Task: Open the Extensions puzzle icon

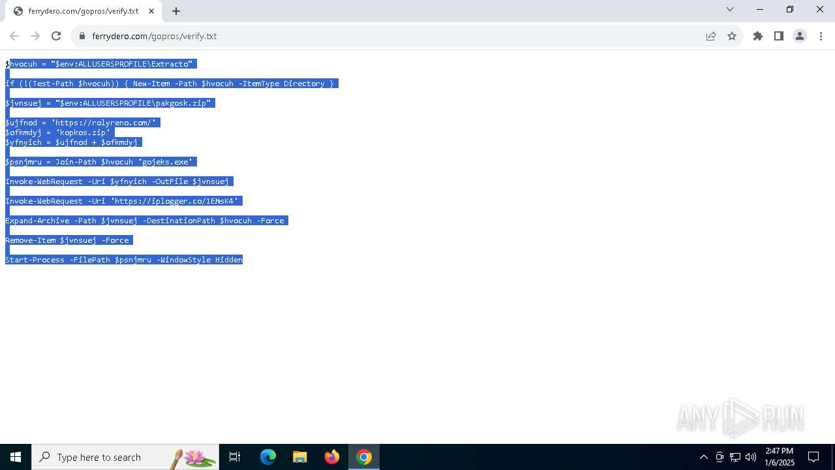Action: coord(758,36)
